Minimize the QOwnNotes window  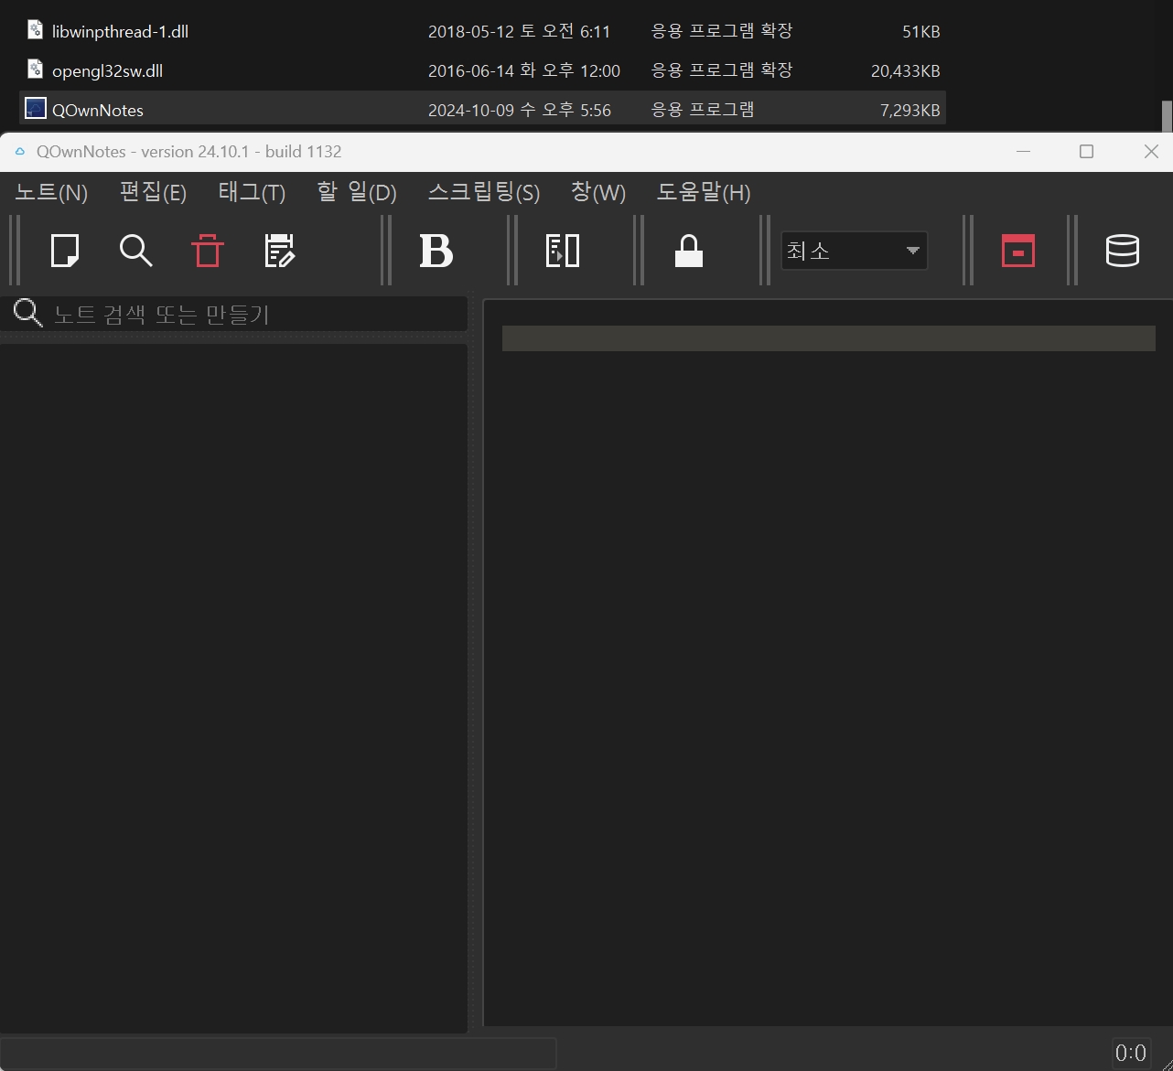(1023, 152)
